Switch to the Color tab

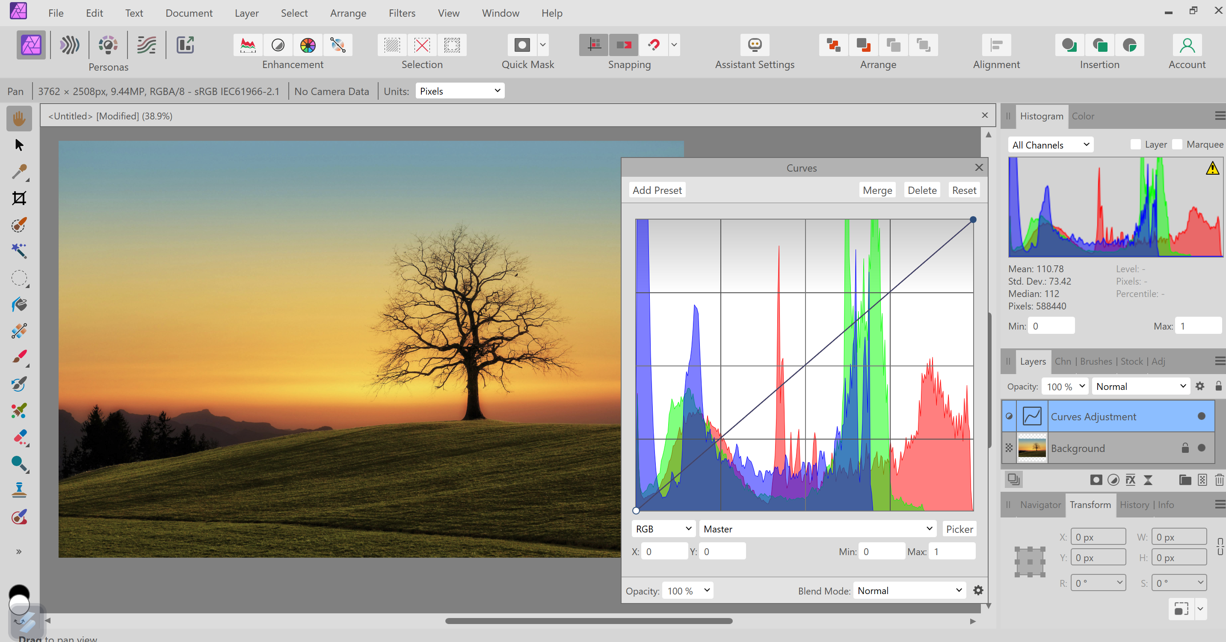point(1084,116)
